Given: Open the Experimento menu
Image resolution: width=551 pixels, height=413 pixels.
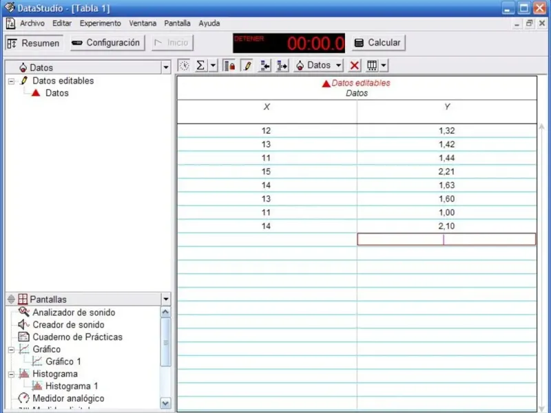Looking at the screenshot, I should pyautogui.click(x=100, y=23).
